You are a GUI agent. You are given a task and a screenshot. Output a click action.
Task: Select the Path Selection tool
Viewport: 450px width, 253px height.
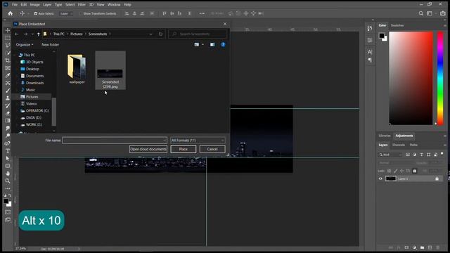[8, 158]
